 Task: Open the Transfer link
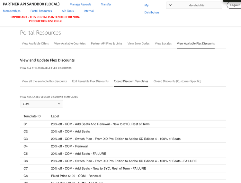coord(106,4)
